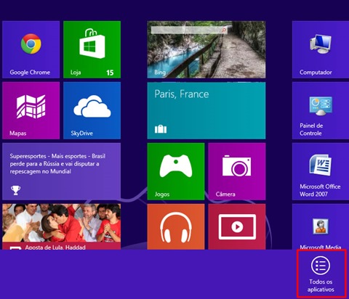This screenshot has height=299, width=349.
Task: Open the Câmera tile
Action: coord(237,171)
